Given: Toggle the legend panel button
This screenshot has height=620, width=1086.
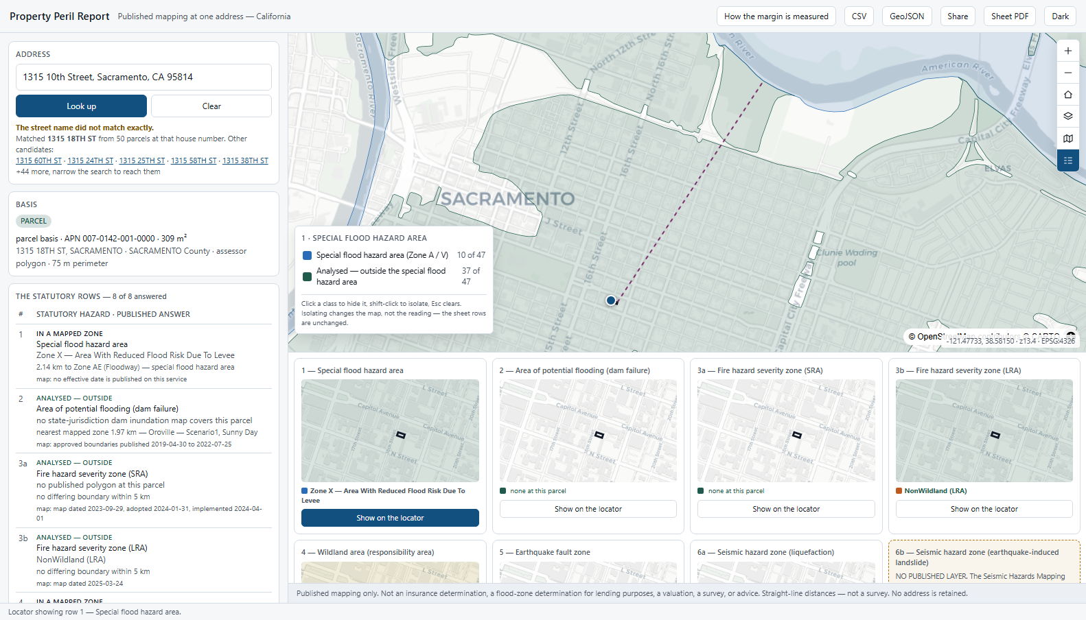Looking at the screenshot, I should [x=1067, y=160].
